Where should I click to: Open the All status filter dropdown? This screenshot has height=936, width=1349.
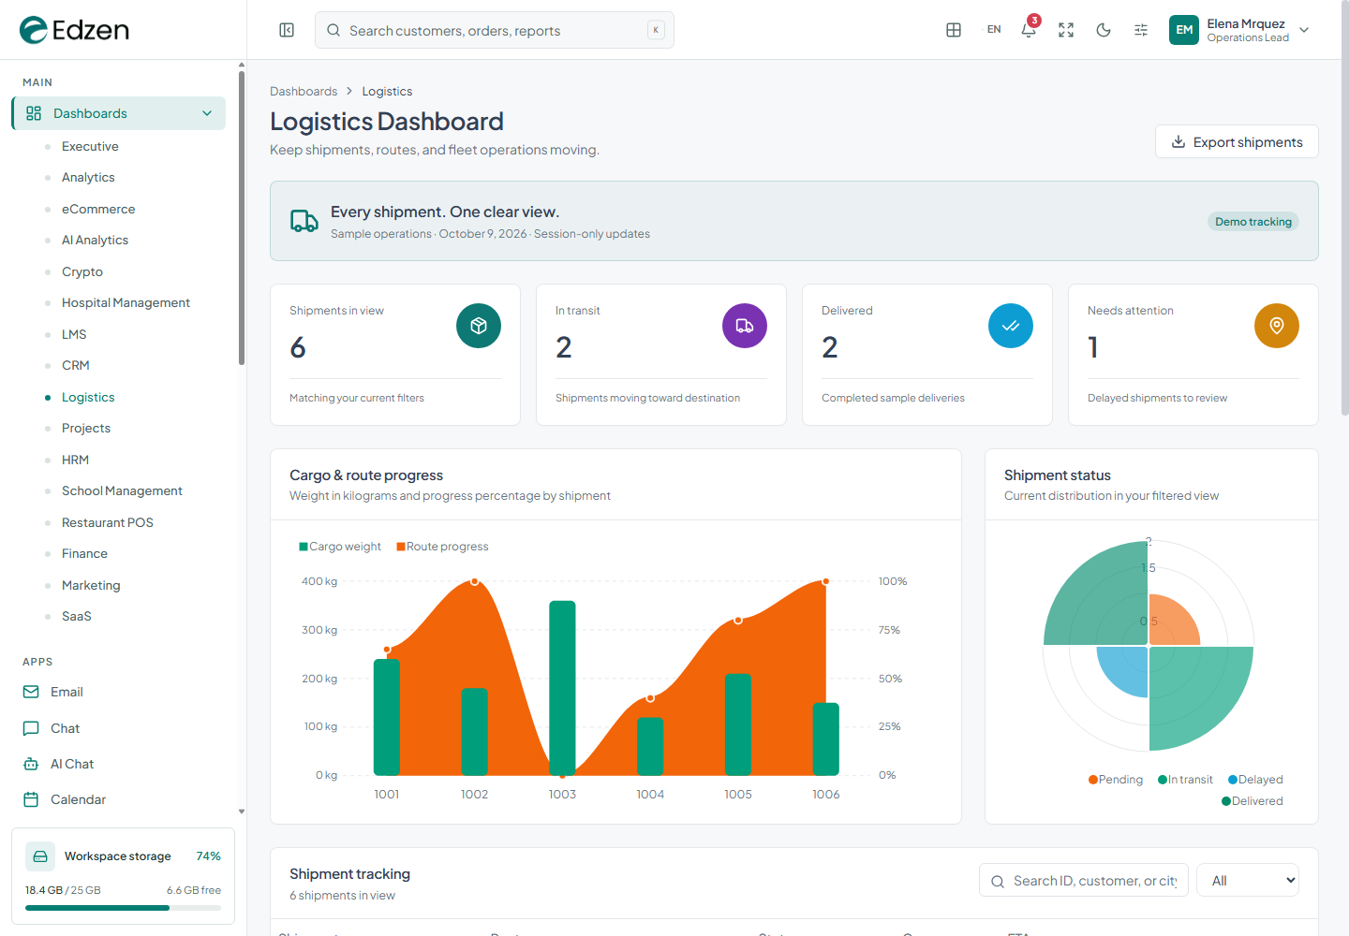tap(1248, 880)
